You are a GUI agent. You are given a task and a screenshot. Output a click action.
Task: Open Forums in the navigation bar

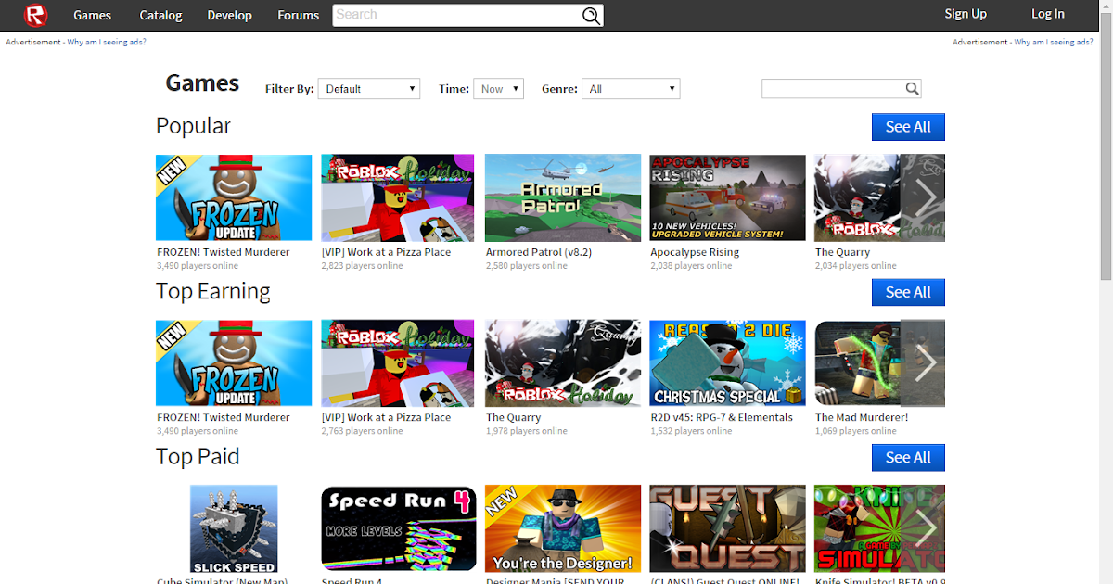(x=299, y=15)
